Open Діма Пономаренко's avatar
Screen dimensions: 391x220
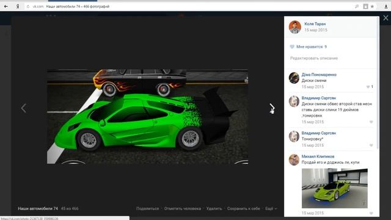point(294,78)
